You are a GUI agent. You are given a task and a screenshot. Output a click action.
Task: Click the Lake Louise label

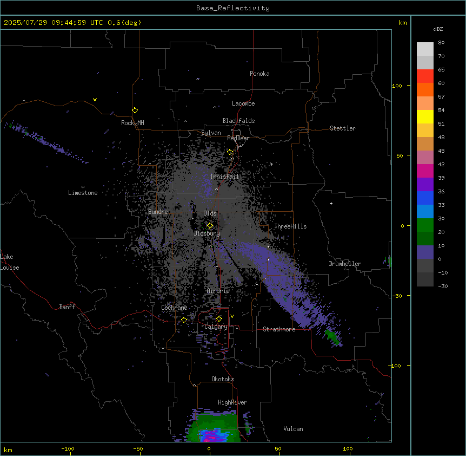click(10, 262)
